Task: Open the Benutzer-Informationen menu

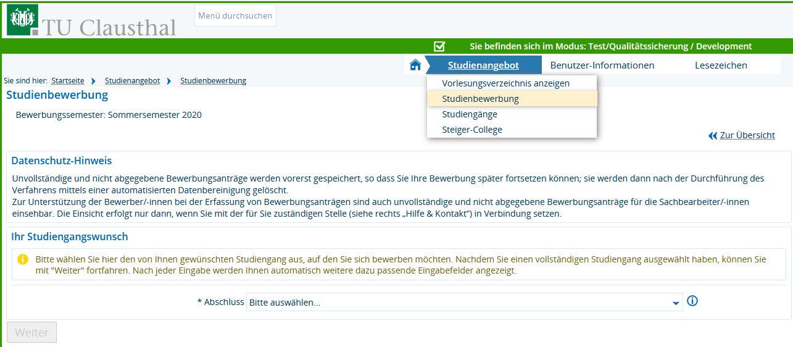Action: pyautogui.click(x=602, y=65)
